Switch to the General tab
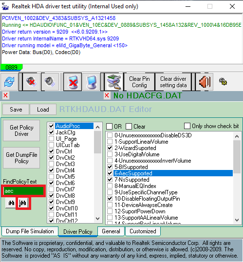The width and height of the screenshot is (243, 262). pos(111,231)
